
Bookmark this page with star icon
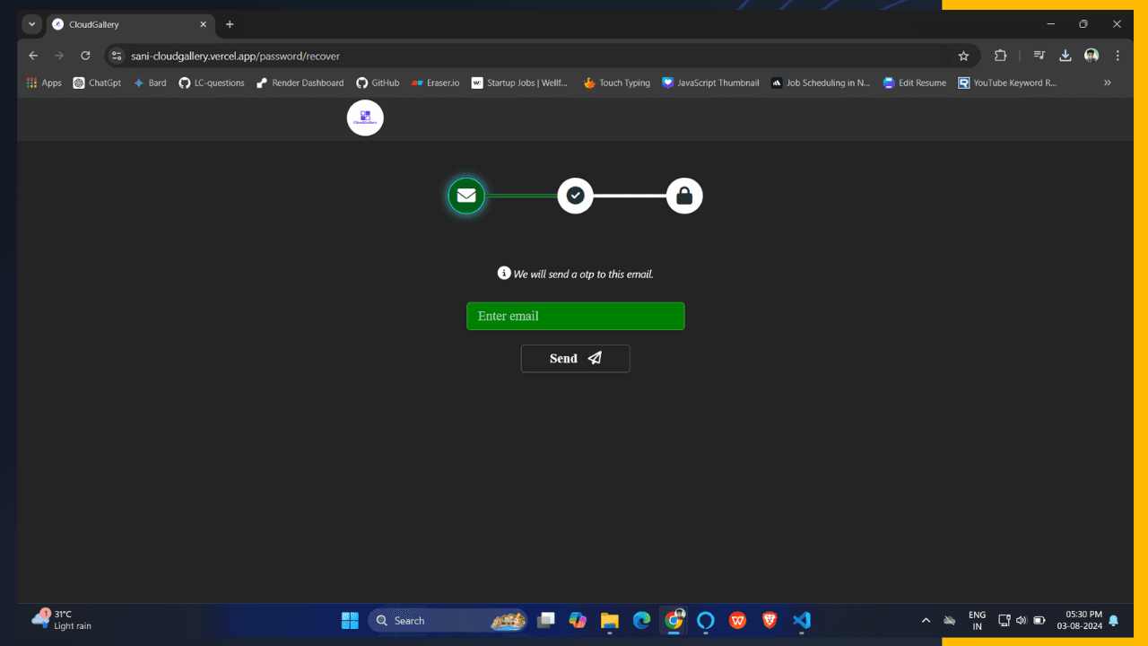click(x=963, y=56)
